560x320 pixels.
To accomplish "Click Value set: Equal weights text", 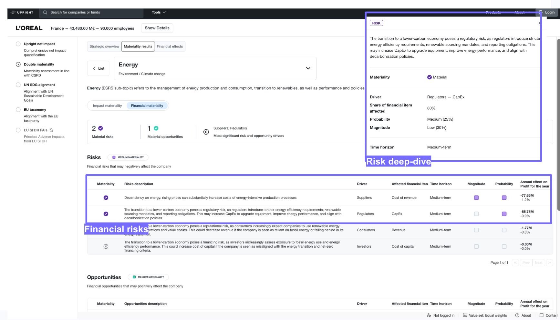I will click(x=488, y=315).
